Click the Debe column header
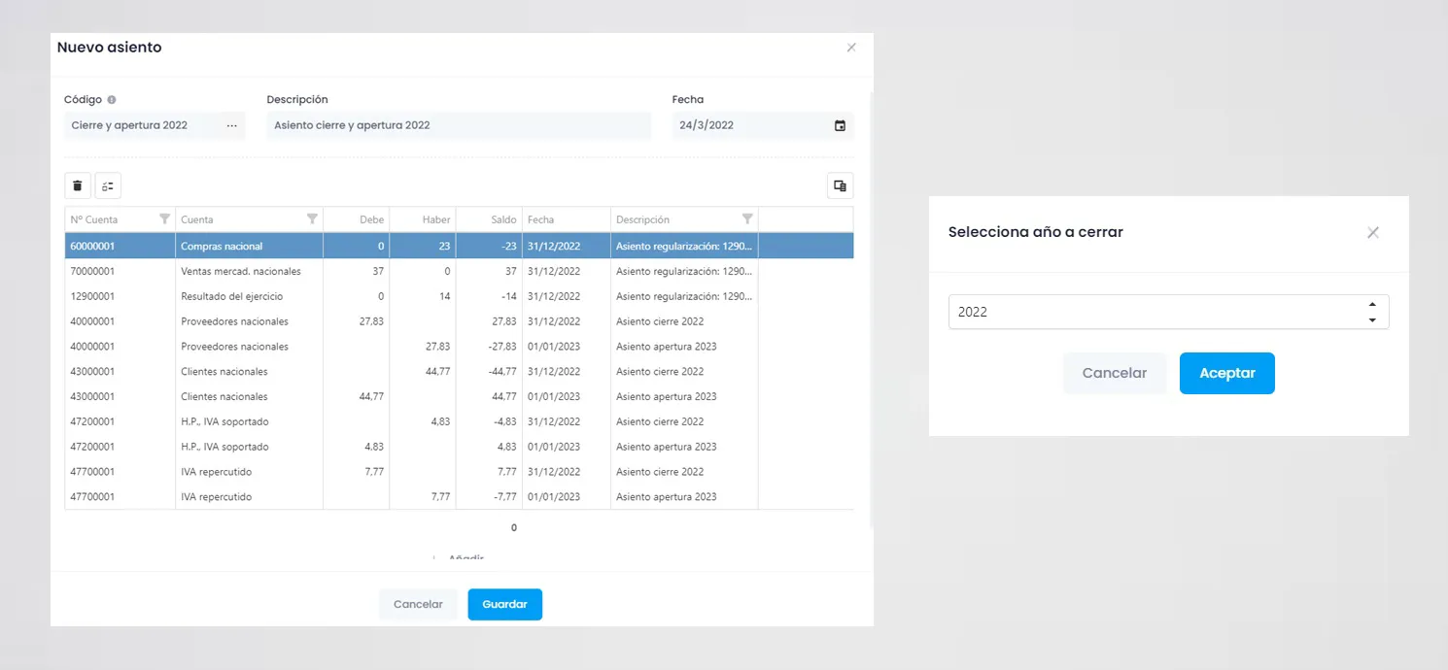Image resolution: width=1448 pixels, height=670 pixels. click(x=356, y=219)
